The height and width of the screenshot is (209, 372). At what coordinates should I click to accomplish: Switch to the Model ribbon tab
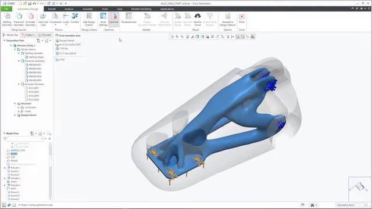[52, 9]
